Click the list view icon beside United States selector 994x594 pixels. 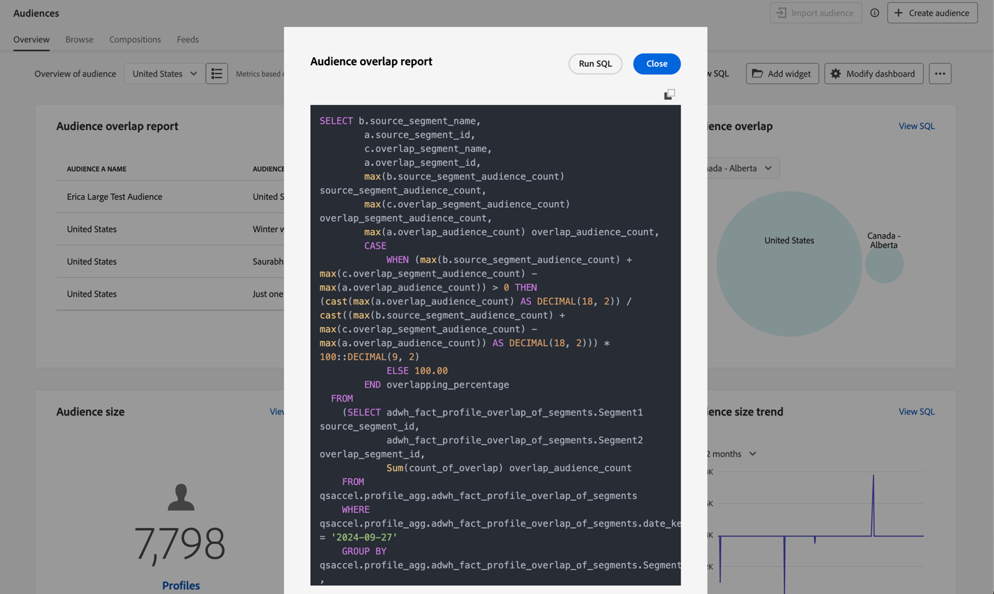(x=217, y=73)
